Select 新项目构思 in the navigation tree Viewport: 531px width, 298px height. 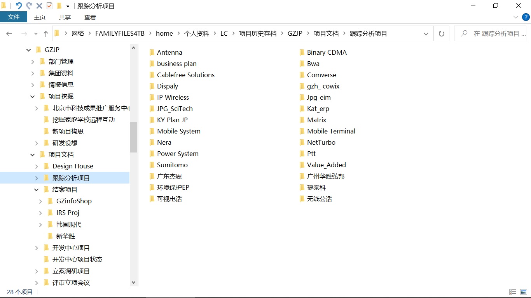[68, 131]
